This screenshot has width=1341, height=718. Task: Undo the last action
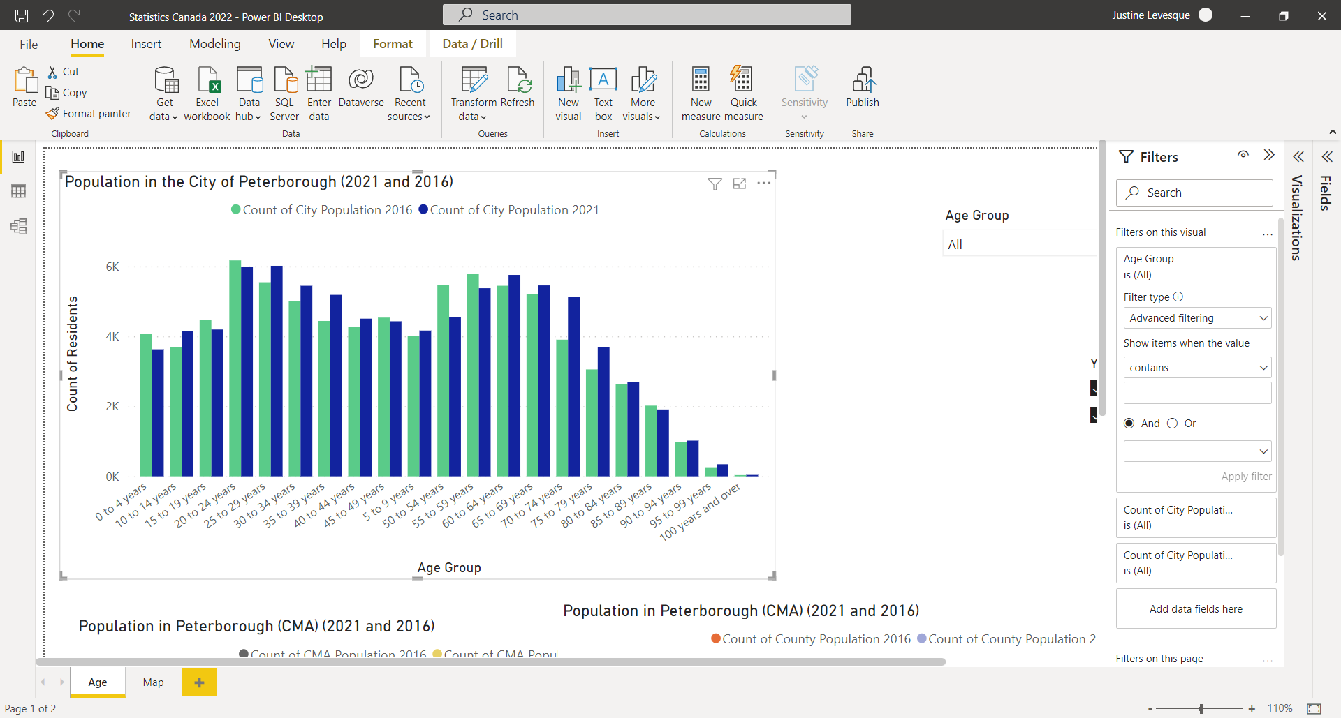coord(47,15)
